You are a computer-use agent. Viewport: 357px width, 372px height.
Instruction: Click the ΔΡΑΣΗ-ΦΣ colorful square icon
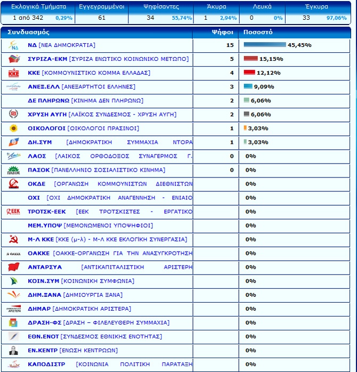click(13, 322)
